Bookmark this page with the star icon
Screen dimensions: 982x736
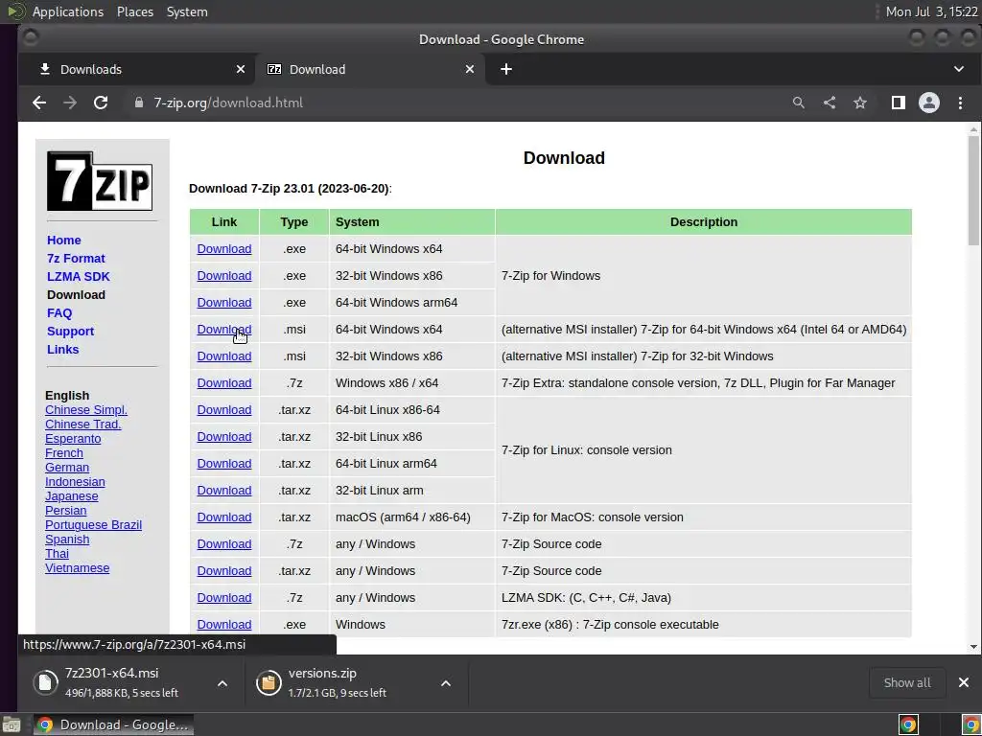(860, 103)
